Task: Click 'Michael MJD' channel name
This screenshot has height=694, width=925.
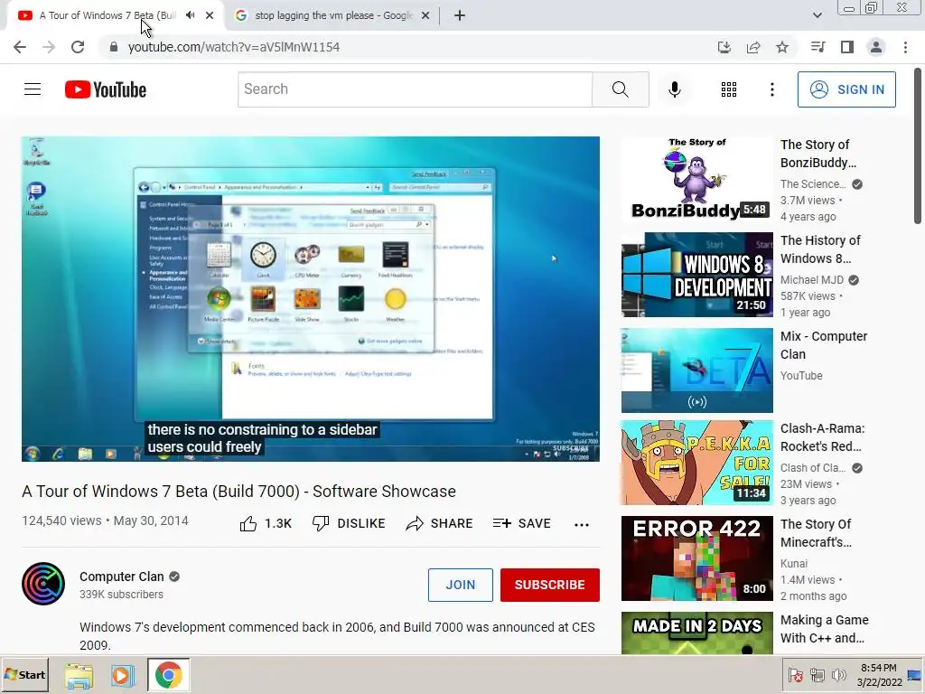Action: click(812, 280)
